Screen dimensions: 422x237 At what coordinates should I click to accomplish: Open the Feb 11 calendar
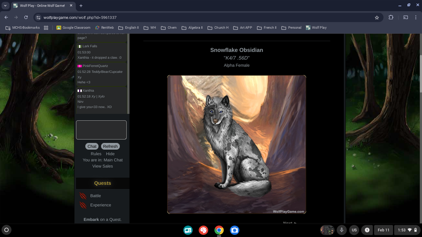tap(383, 230)
